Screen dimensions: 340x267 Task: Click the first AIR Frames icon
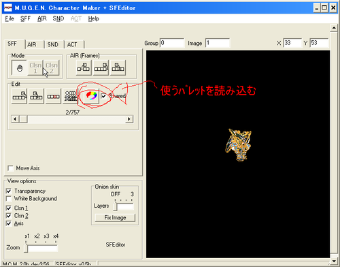click(84, 67)
